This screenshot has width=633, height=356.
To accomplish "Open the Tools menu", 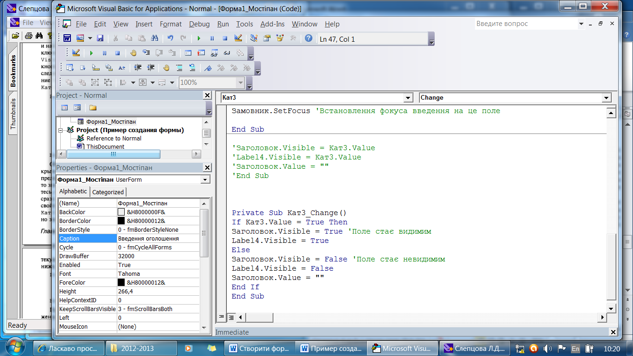I will tap(245, 24).
